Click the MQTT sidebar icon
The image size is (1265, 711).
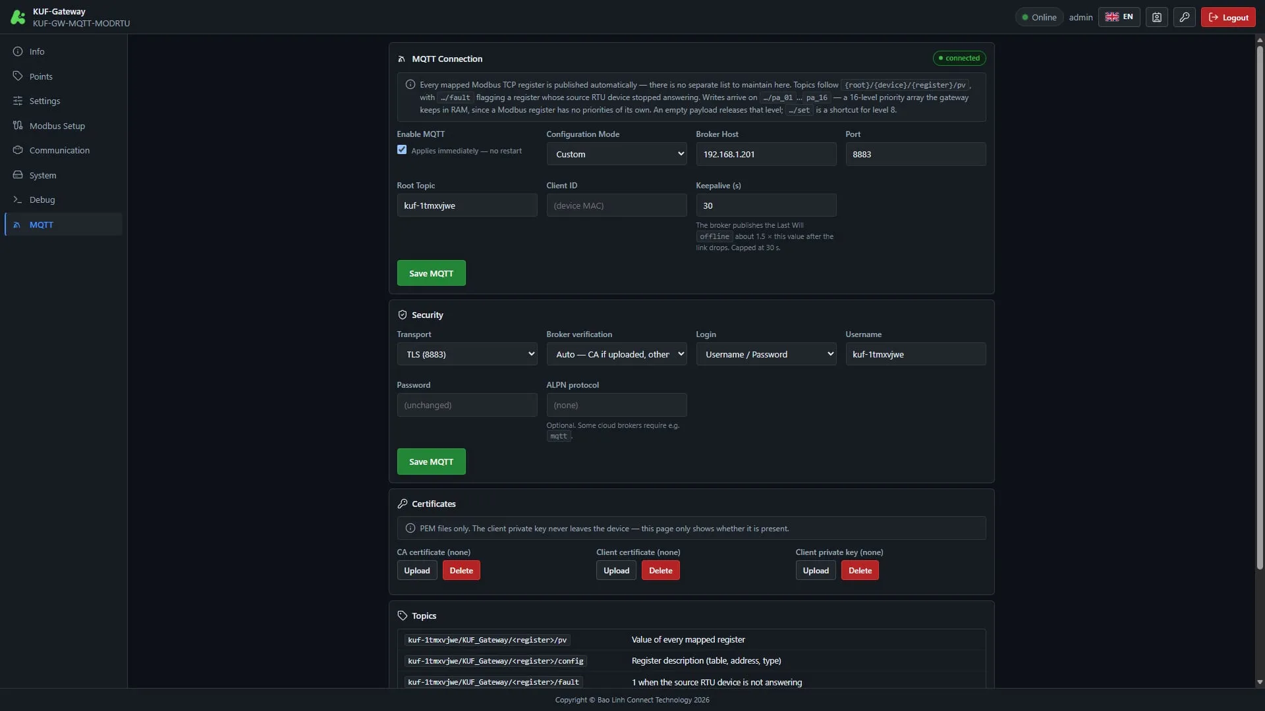tap(17, 224)
